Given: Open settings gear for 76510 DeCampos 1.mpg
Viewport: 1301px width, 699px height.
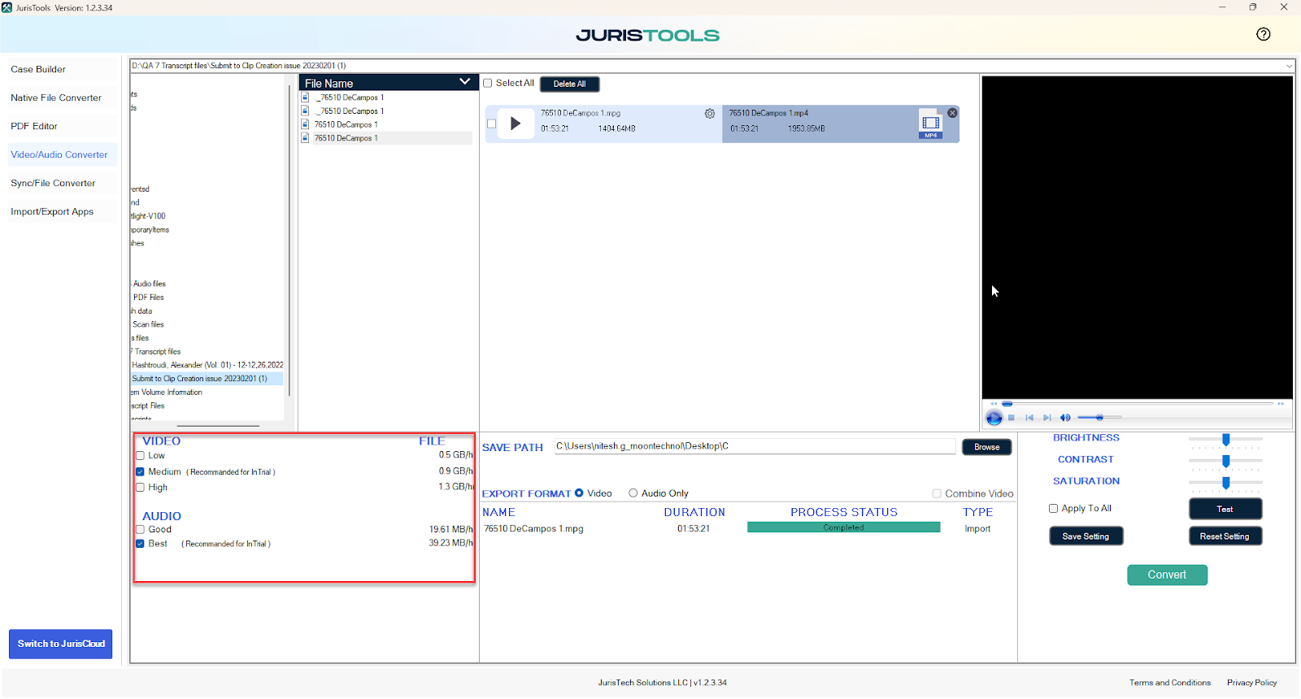Looking at the screenshot, I should tap(710, 114).
